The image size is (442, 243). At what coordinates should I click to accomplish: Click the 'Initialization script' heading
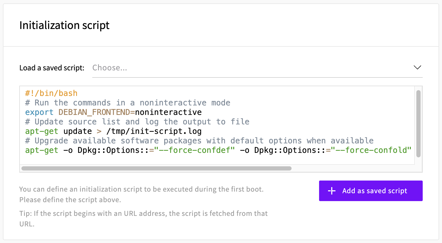[x=65, y=25]
